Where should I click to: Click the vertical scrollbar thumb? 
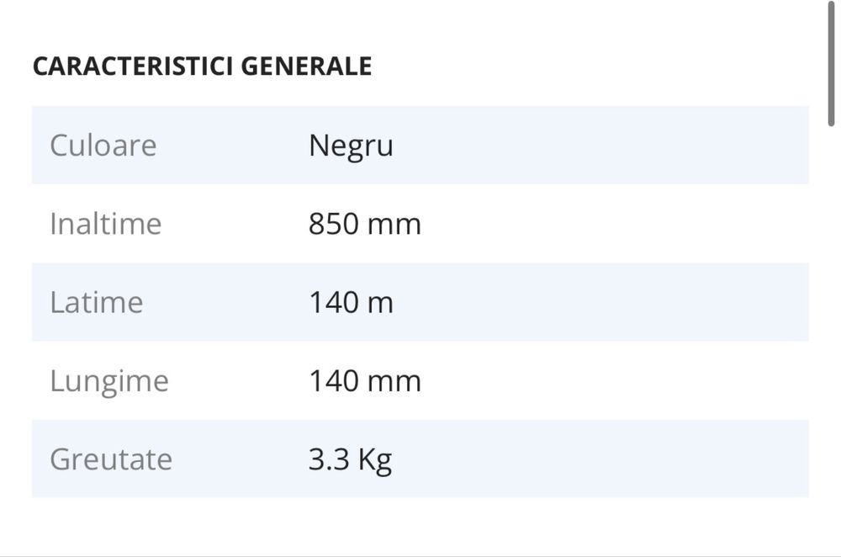click(833, 63)
